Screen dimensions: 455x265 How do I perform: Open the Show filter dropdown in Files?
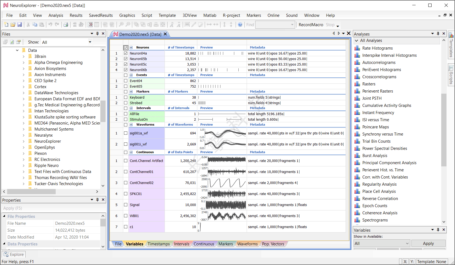click(x=90, y=42)
